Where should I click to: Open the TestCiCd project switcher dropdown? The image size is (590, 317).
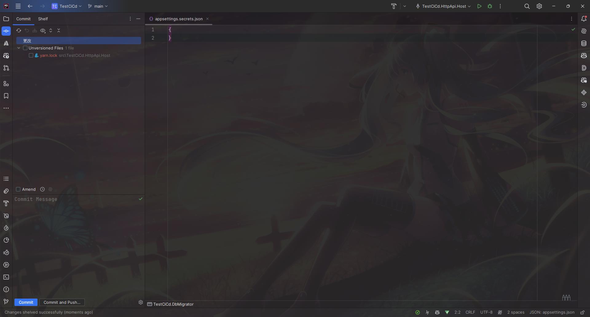[66, 6]
